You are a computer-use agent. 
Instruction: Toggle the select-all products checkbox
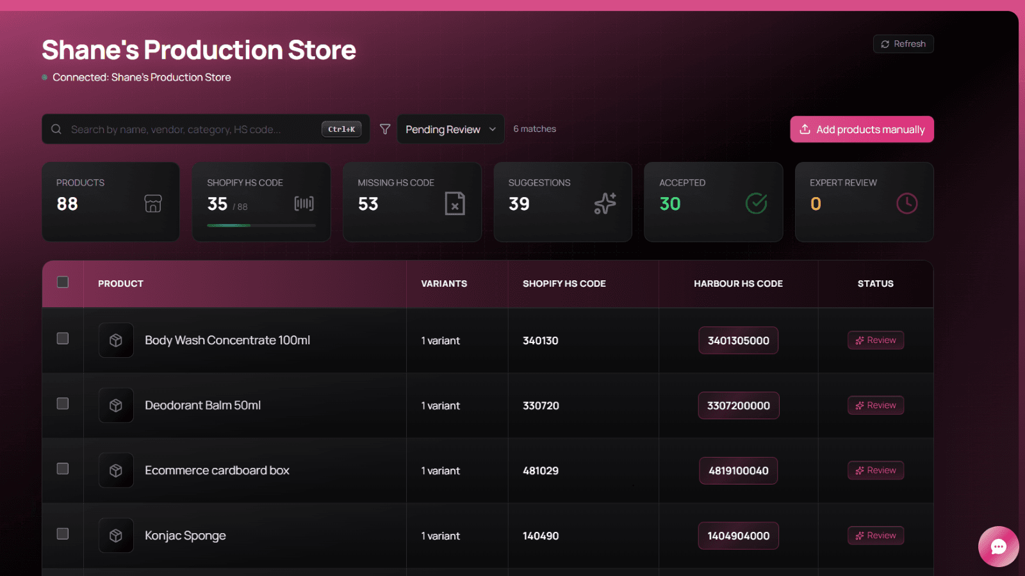click(63, 282)
